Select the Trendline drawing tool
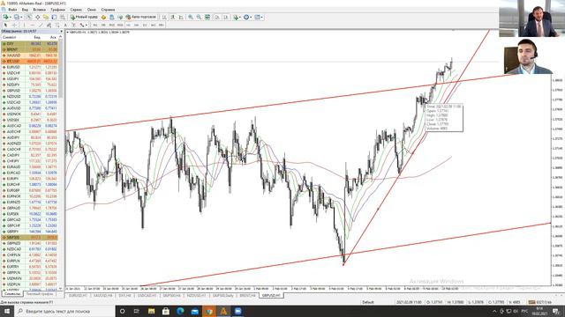This screenshot has height=317, width=565. click(41, 26)
